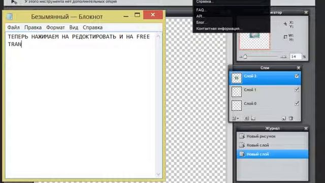Click the Журнал panel title bar

272,129
